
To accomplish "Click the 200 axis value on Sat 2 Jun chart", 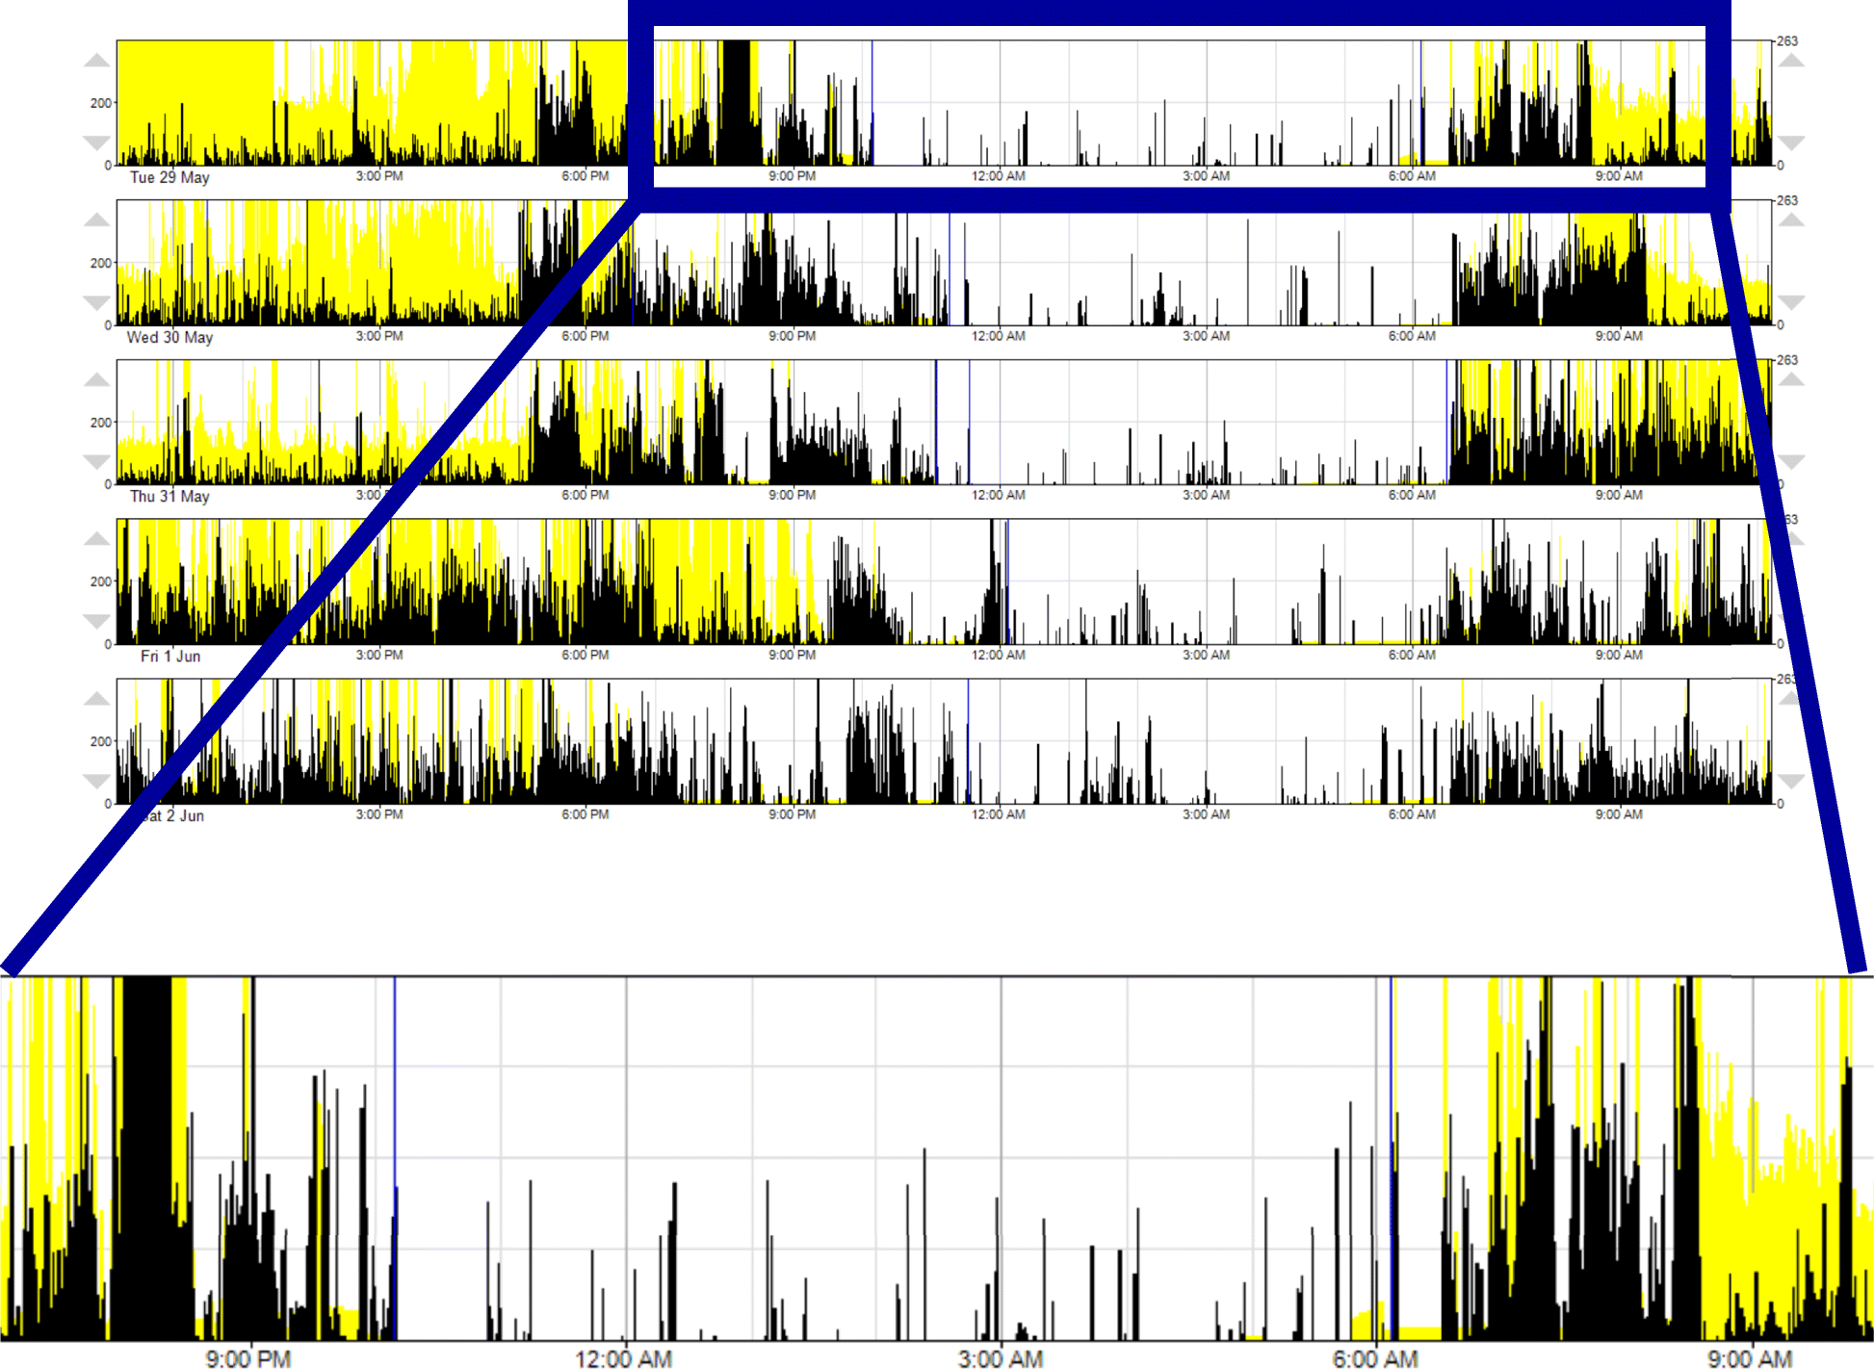I will [101, 741].
